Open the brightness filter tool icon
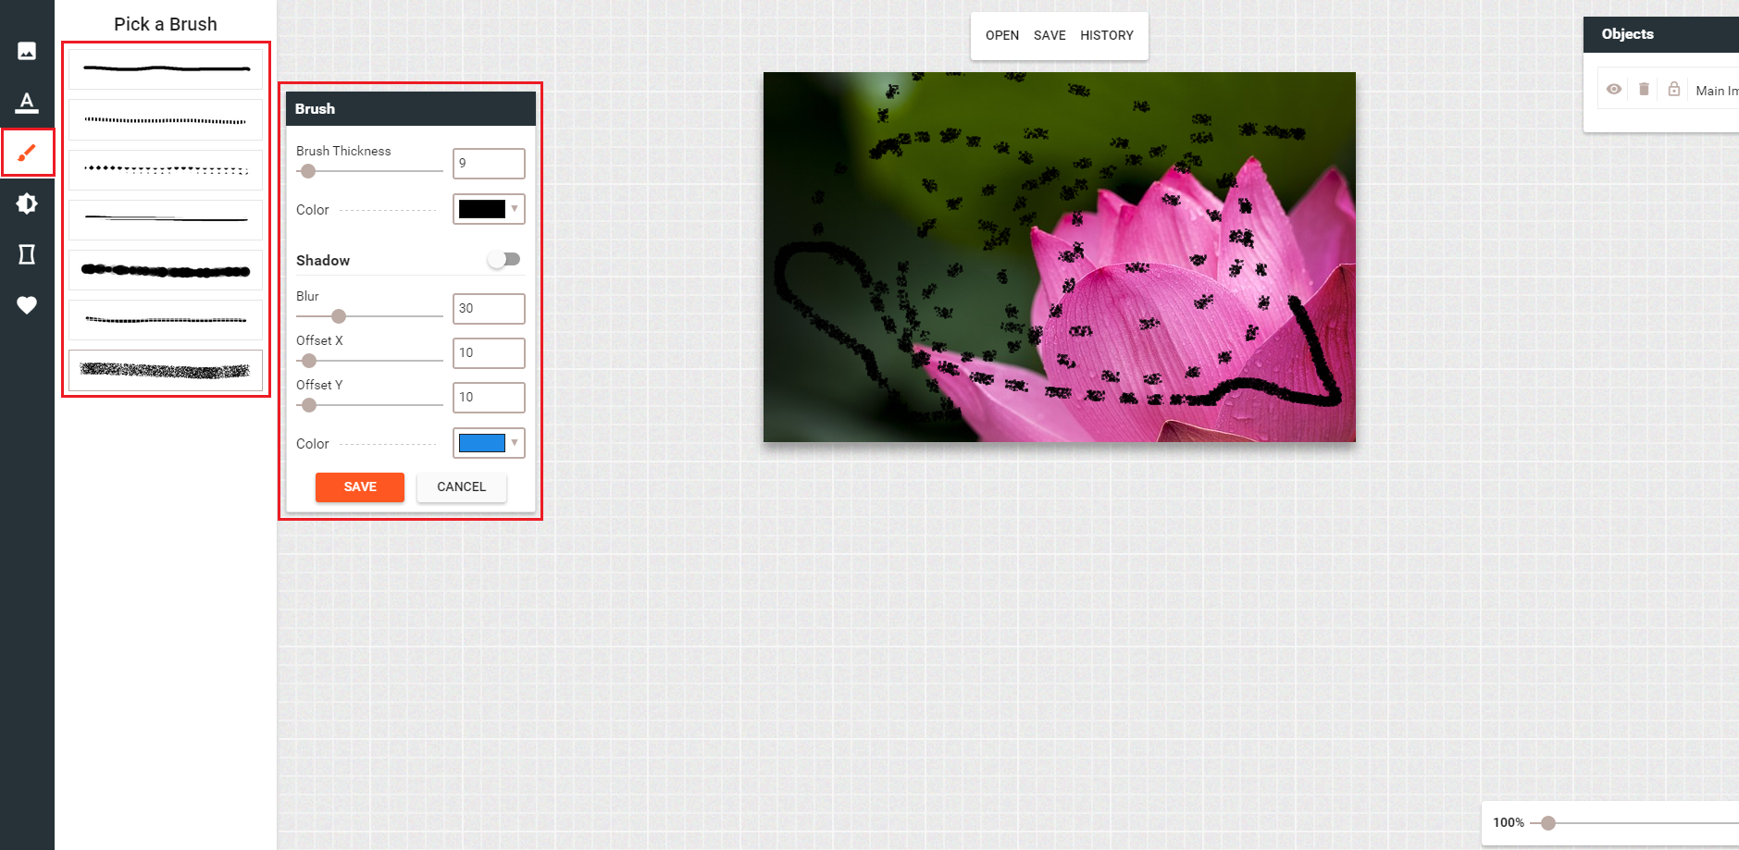This screenshot has width=1739, height=850. (27, 203)
